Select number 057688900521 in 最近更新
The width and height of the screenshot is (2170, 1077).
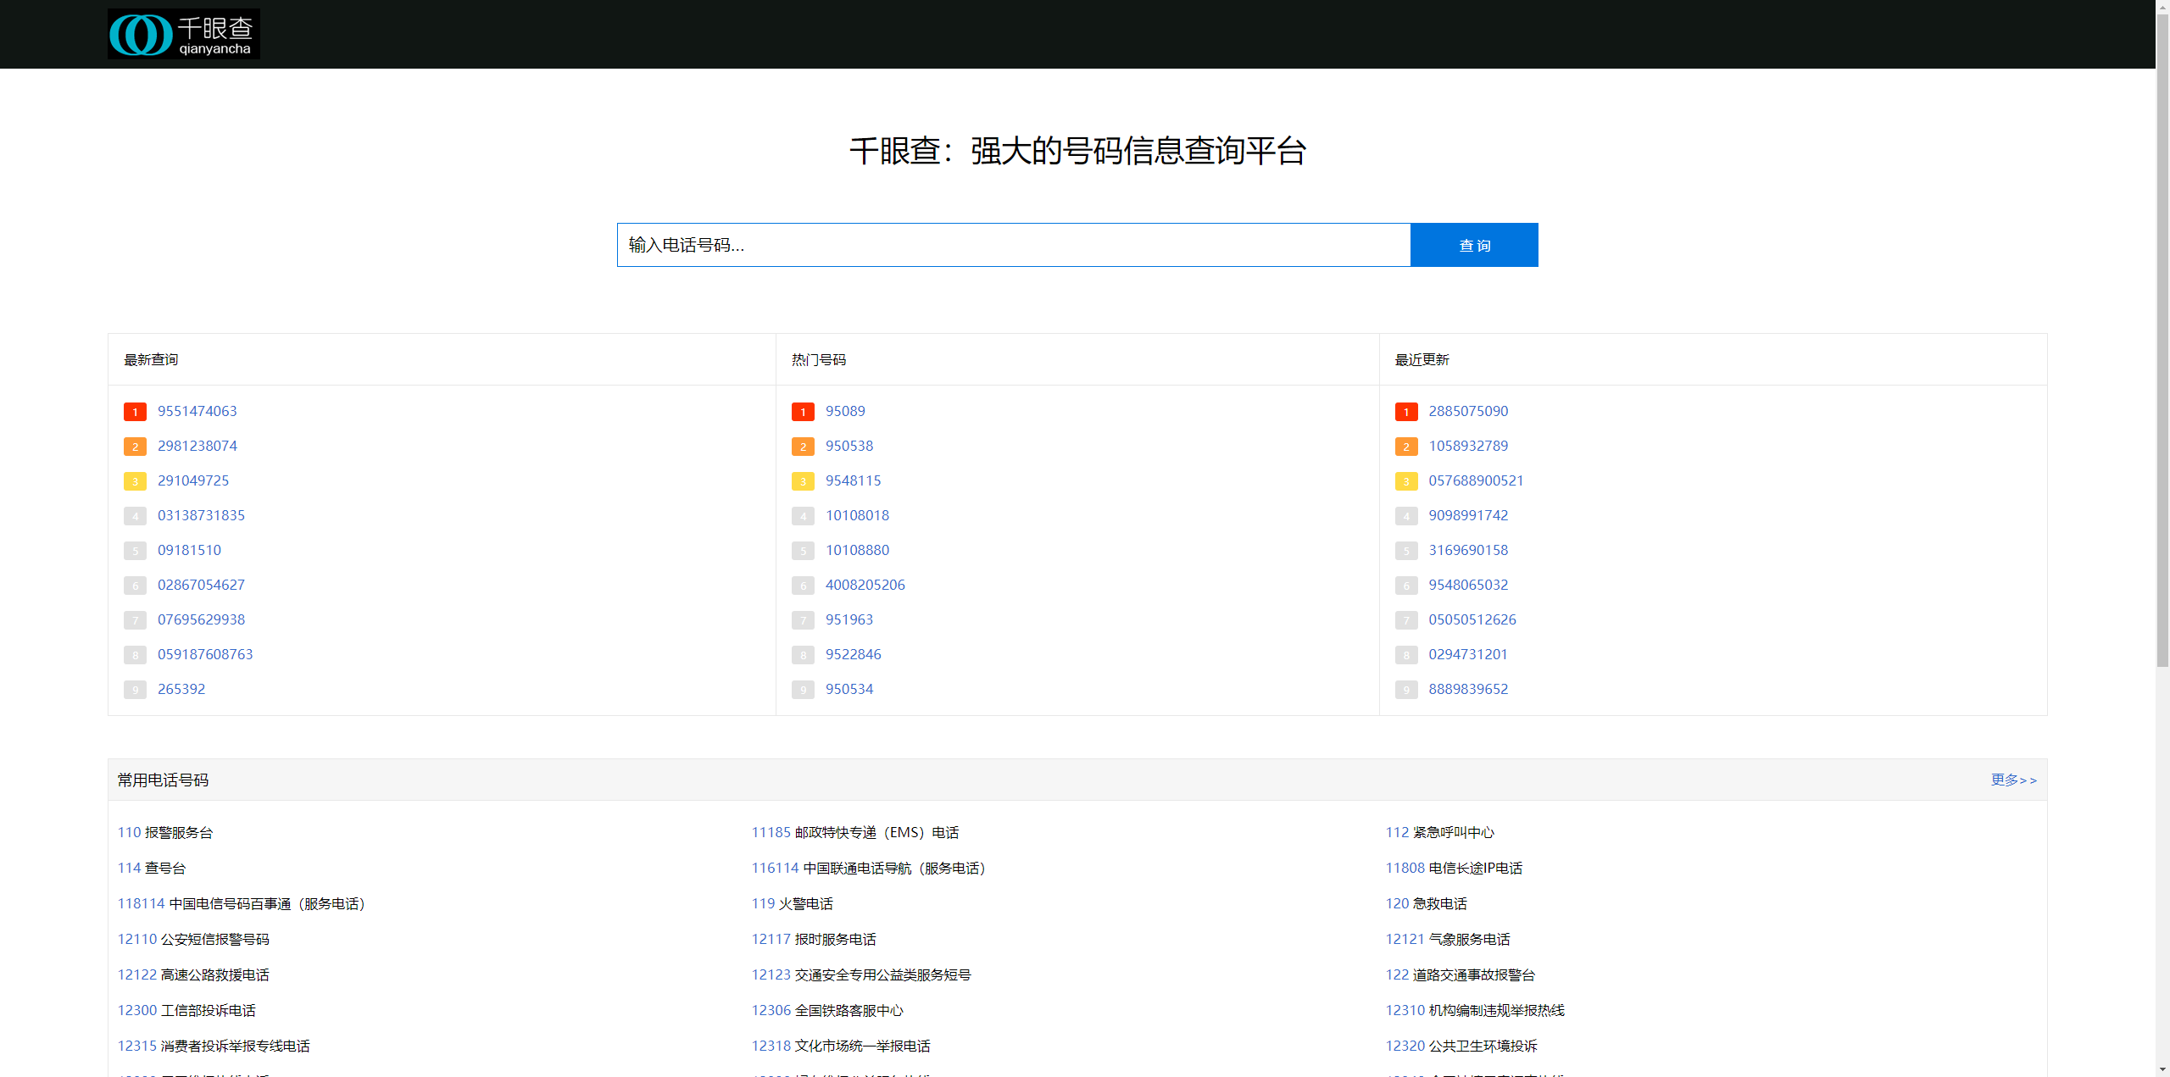(1477, 480)
